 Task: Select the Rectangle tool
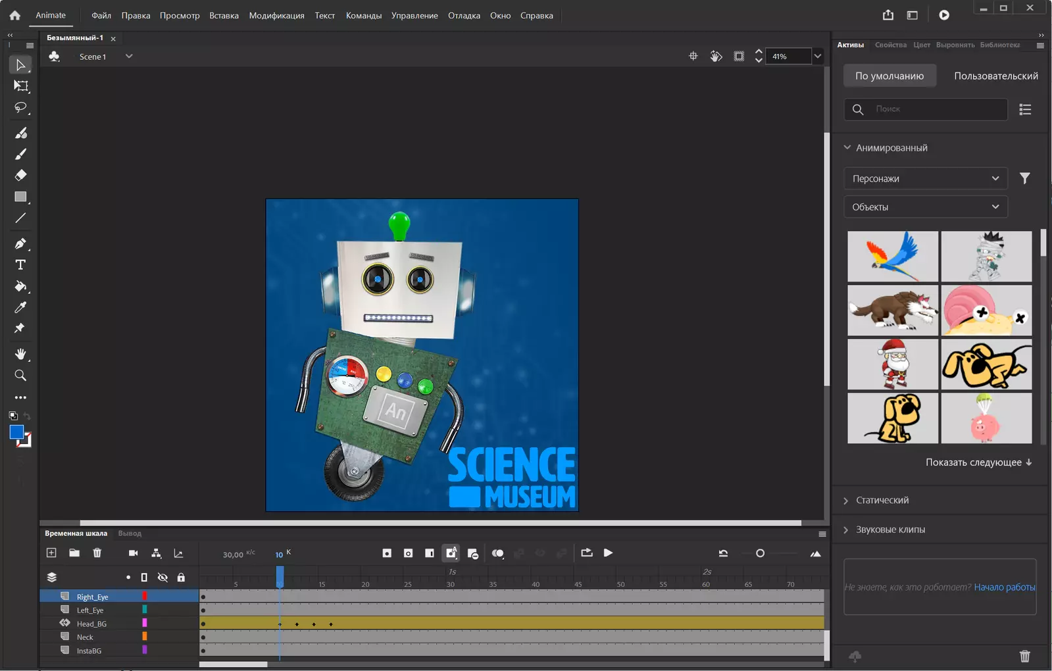click(20, 197)
